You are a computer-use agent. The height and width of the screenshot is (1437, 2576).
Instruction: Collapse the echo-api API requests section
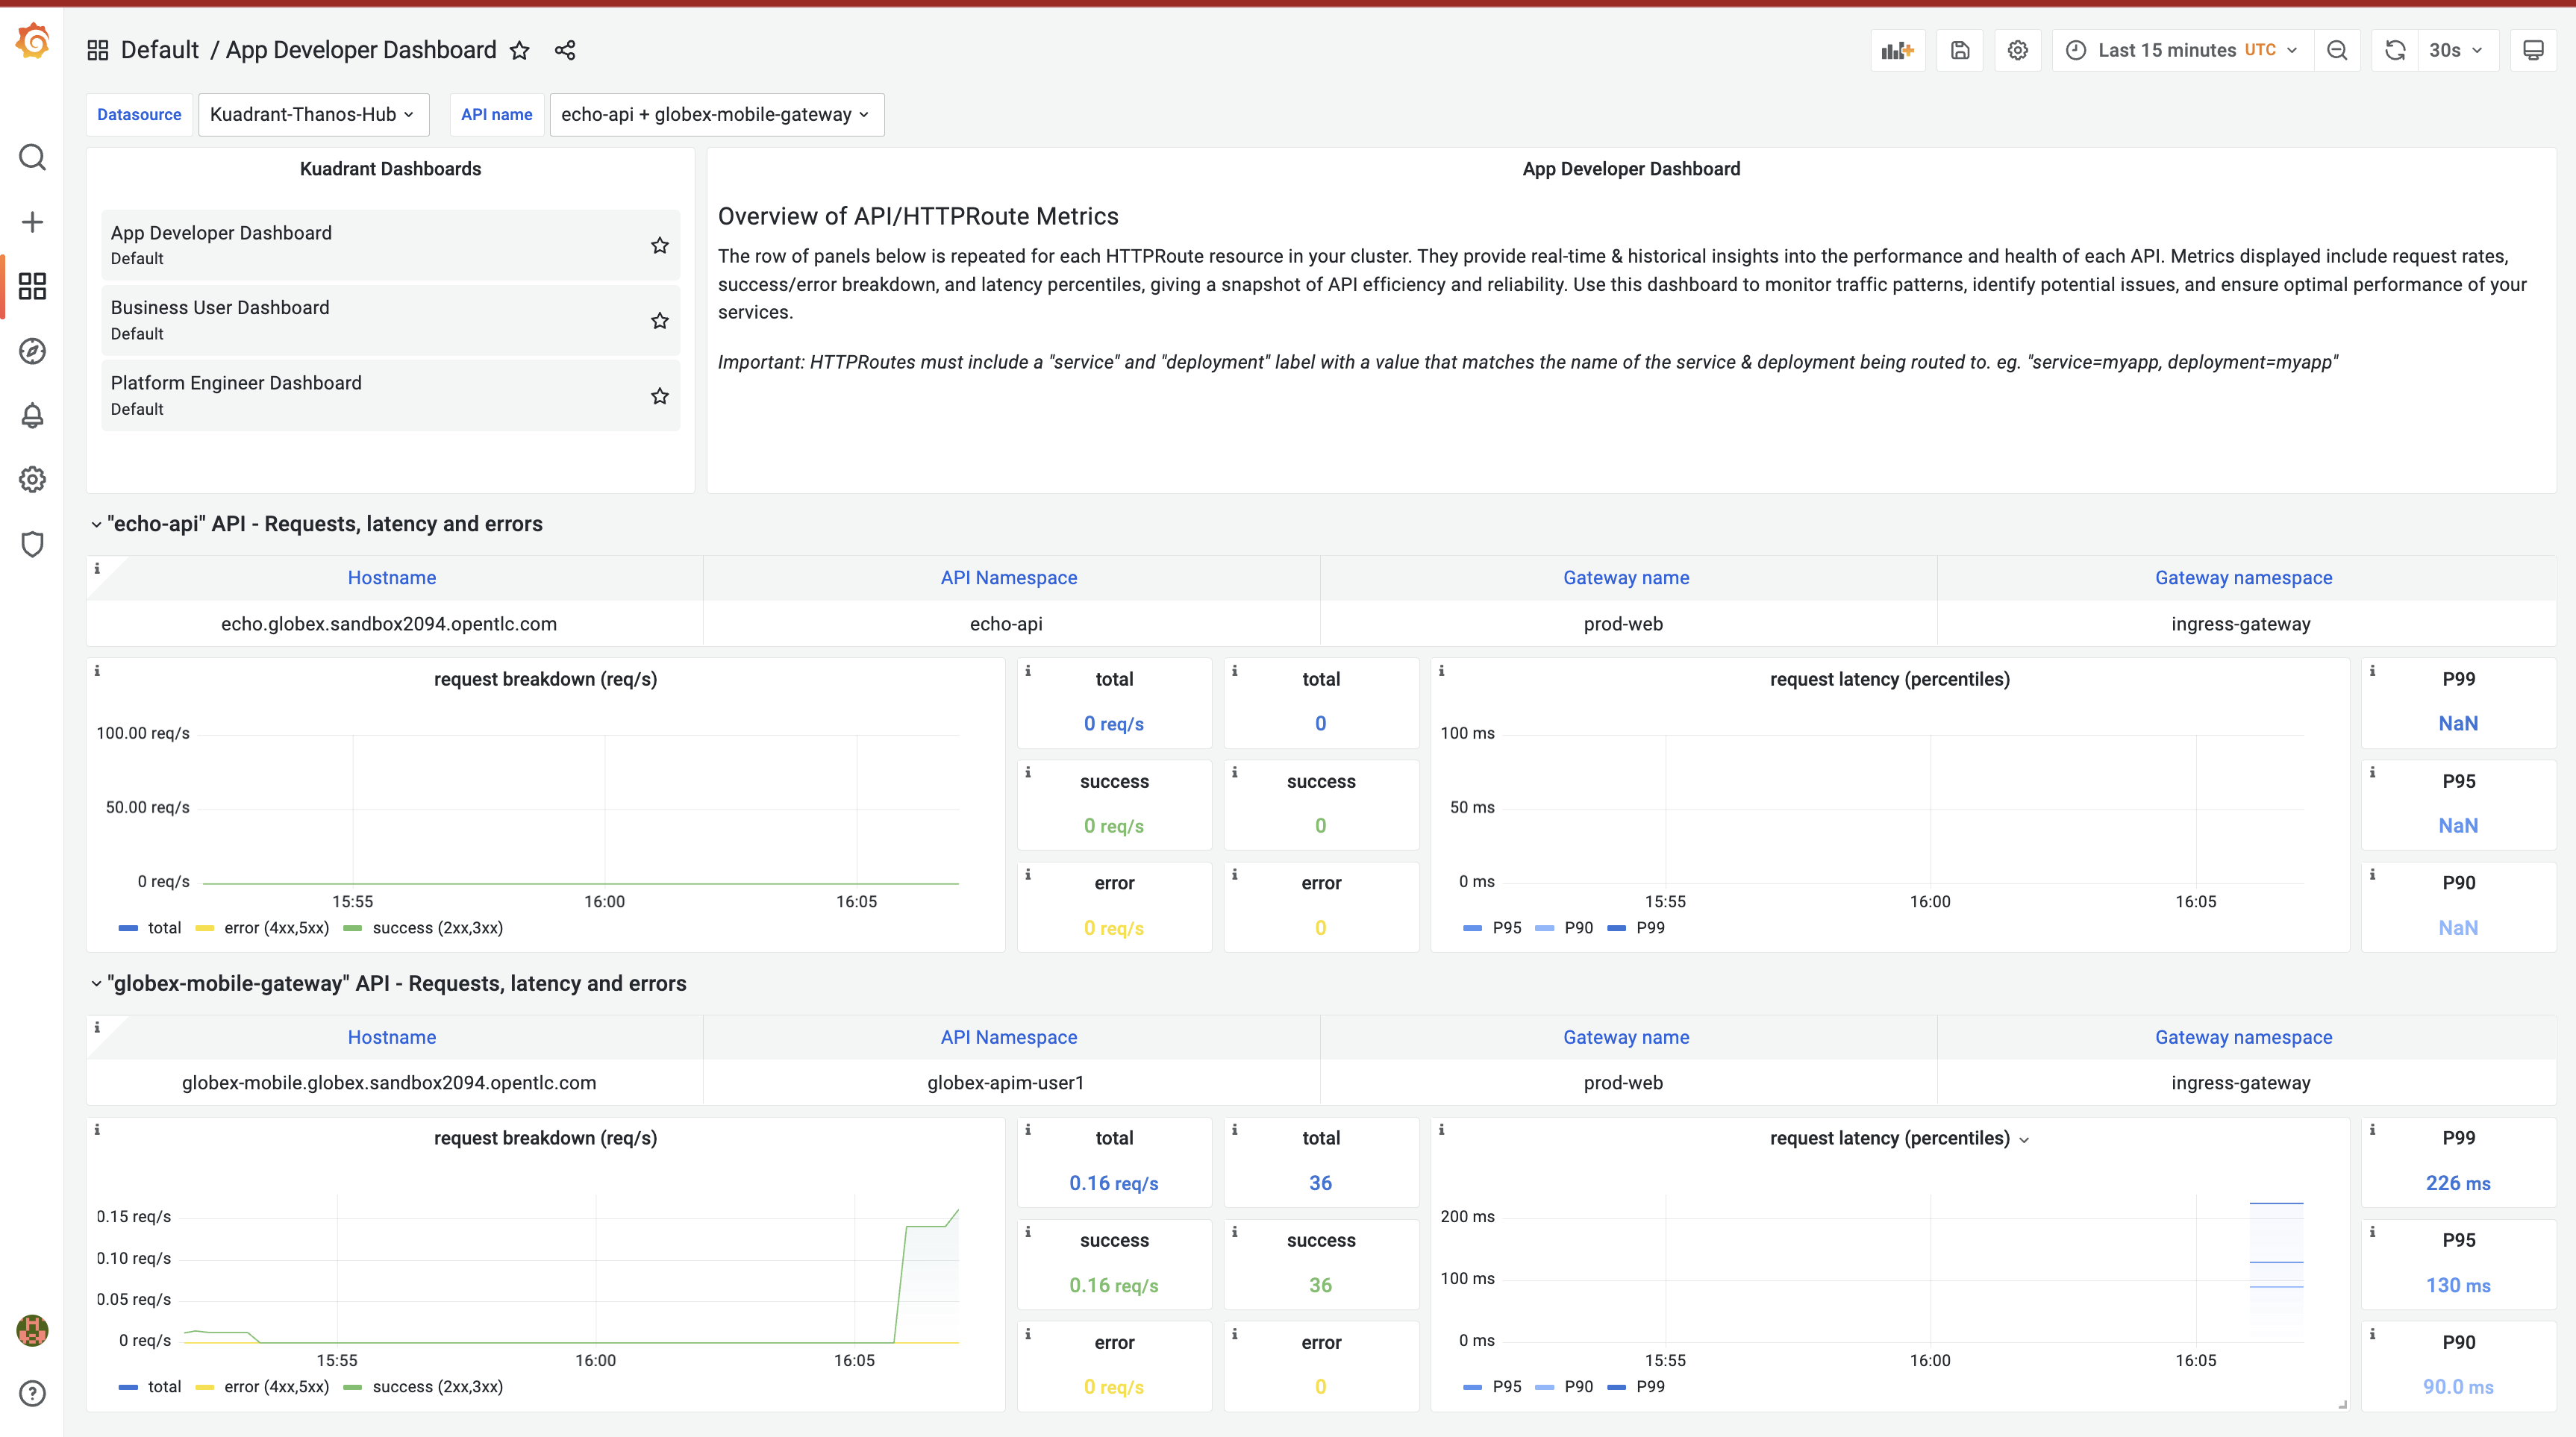96,524
